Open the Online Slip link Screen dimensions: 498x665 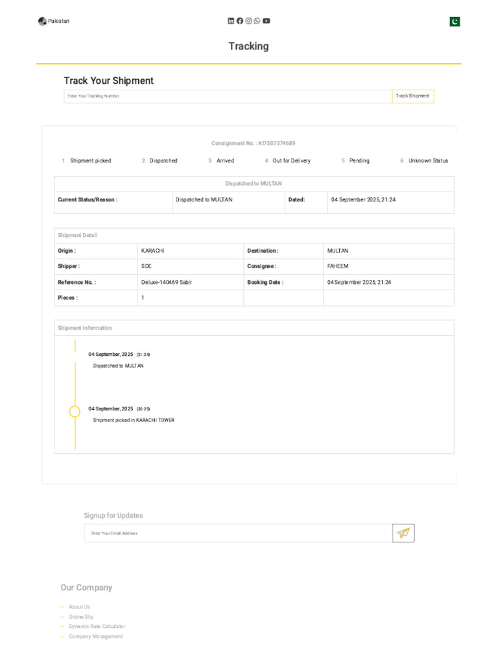81,617
